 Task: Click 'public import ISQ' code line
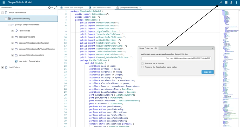click(87, 17)
